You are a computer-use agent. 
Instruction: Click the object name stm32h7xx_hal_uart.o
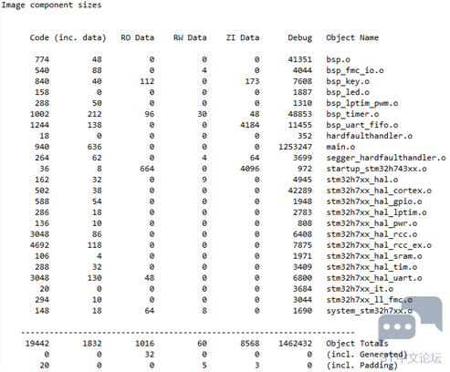click(374, 278)
